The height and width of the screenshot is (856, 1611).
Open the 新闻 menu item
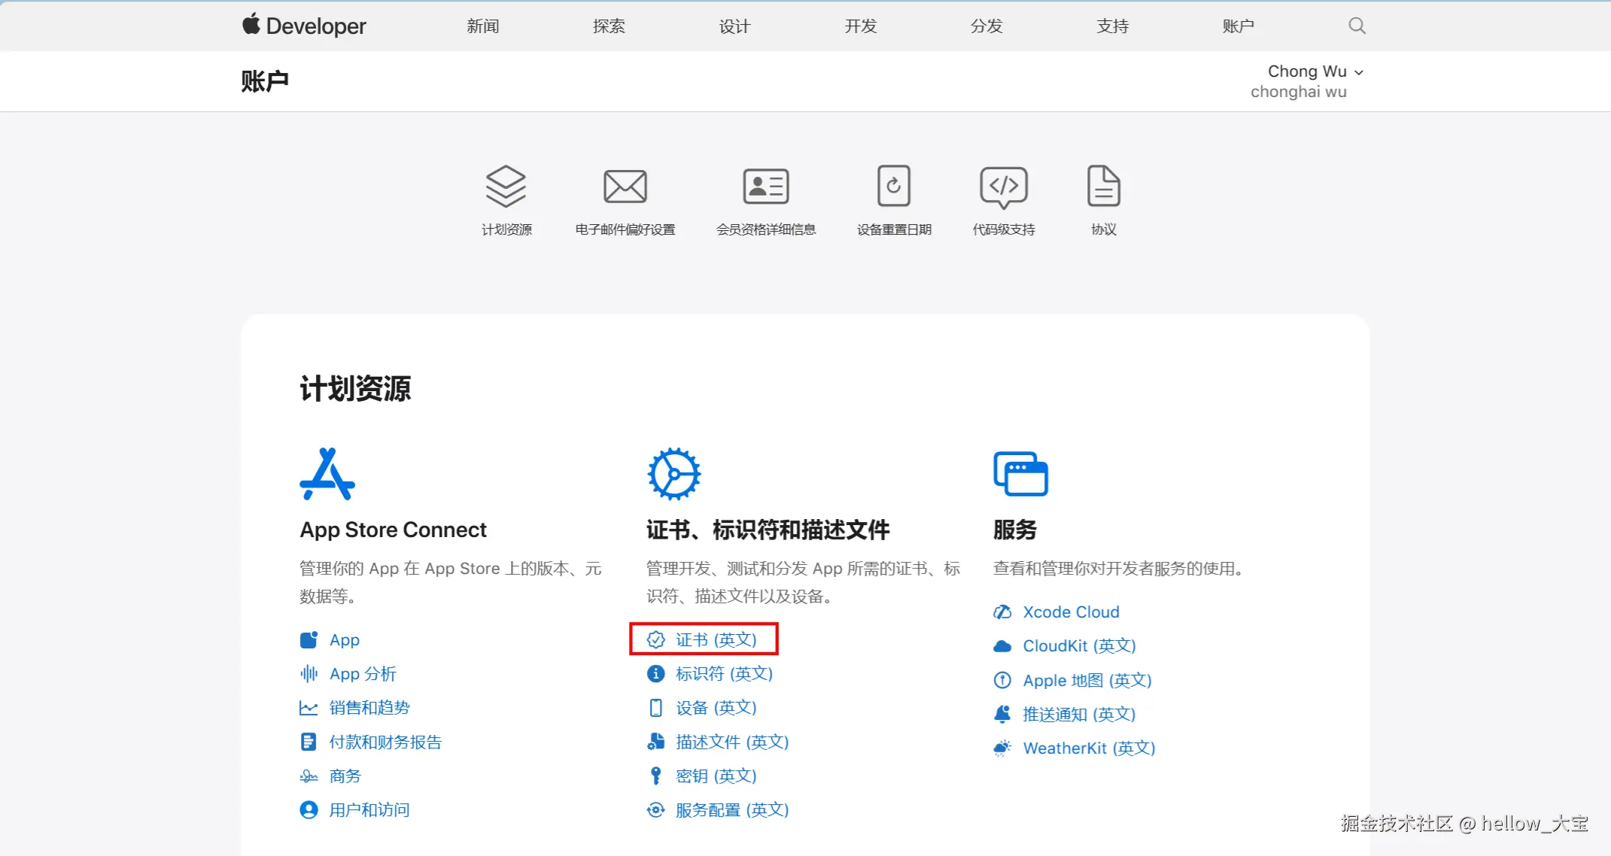tap(482, 26)
